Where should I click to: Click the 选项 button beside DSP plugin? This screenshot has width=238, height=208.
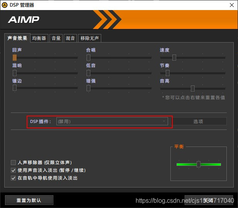click(x=198, y=121)
